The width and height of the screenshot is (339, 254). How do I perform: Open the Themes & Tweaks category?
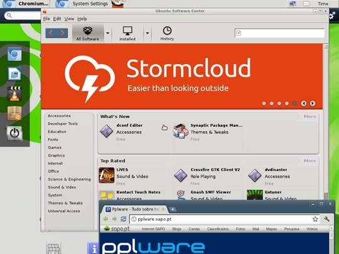pyautogui.click(x=65, y=203)
